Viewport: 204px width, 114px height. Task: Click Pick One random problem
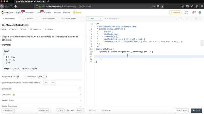(44, 111)
